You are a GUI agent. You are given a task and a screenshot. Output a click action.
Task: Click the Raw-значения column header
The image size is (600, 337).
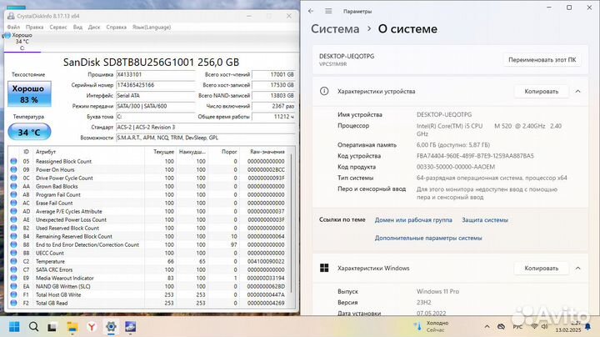point(264,152)
